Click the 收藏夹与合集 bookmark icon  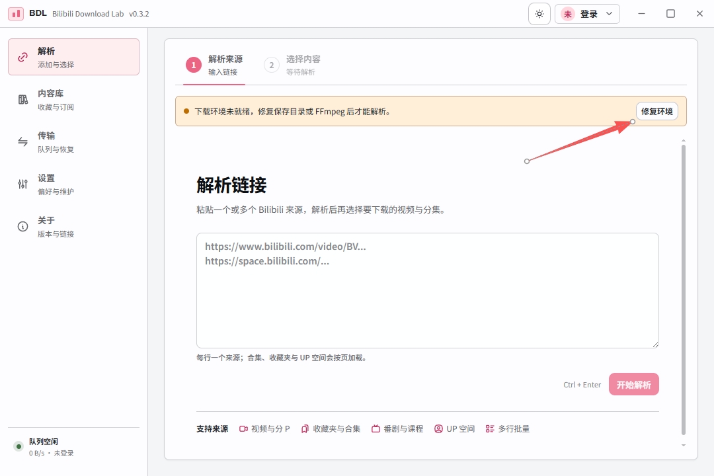pyautogui.click(x=305, y=428)
